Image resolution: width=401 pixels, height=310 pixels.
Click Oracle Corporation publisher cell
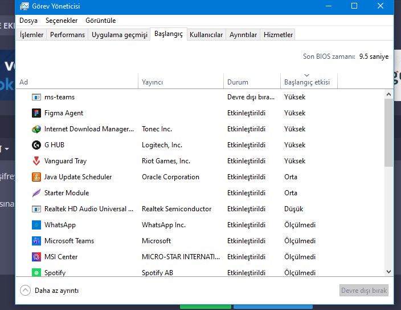170,177
